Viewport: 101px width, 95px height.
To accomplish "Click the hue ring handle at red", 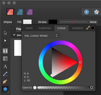I will [80, 62].
